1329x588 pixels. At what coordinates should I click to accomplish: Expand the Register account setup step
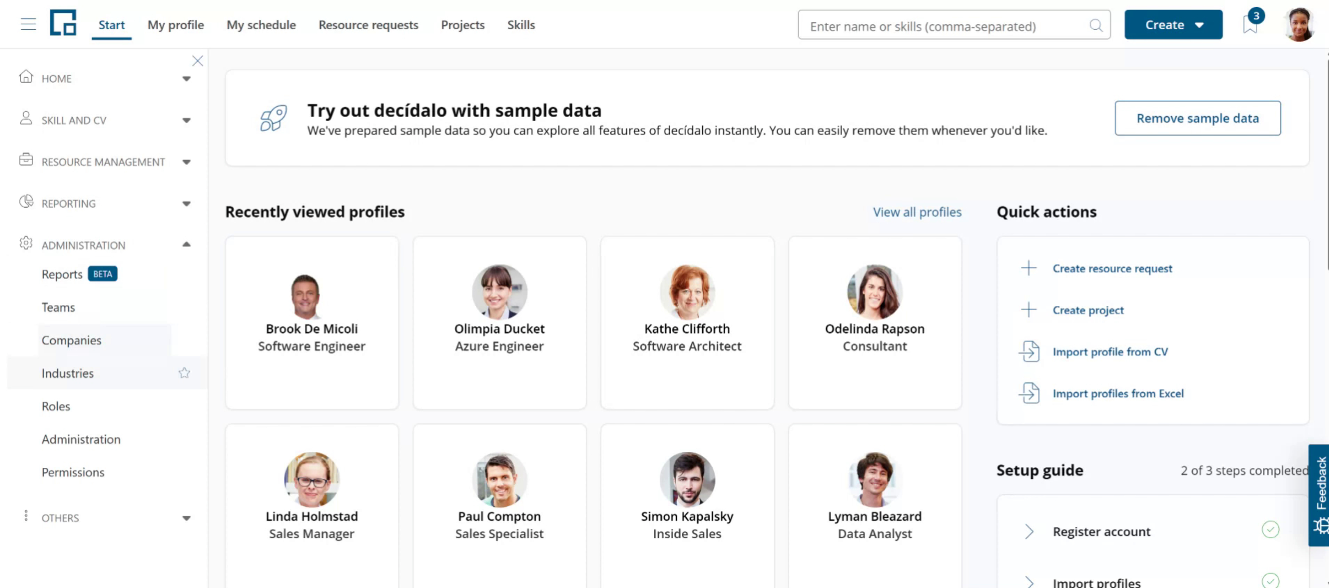tap(1029, 531)
